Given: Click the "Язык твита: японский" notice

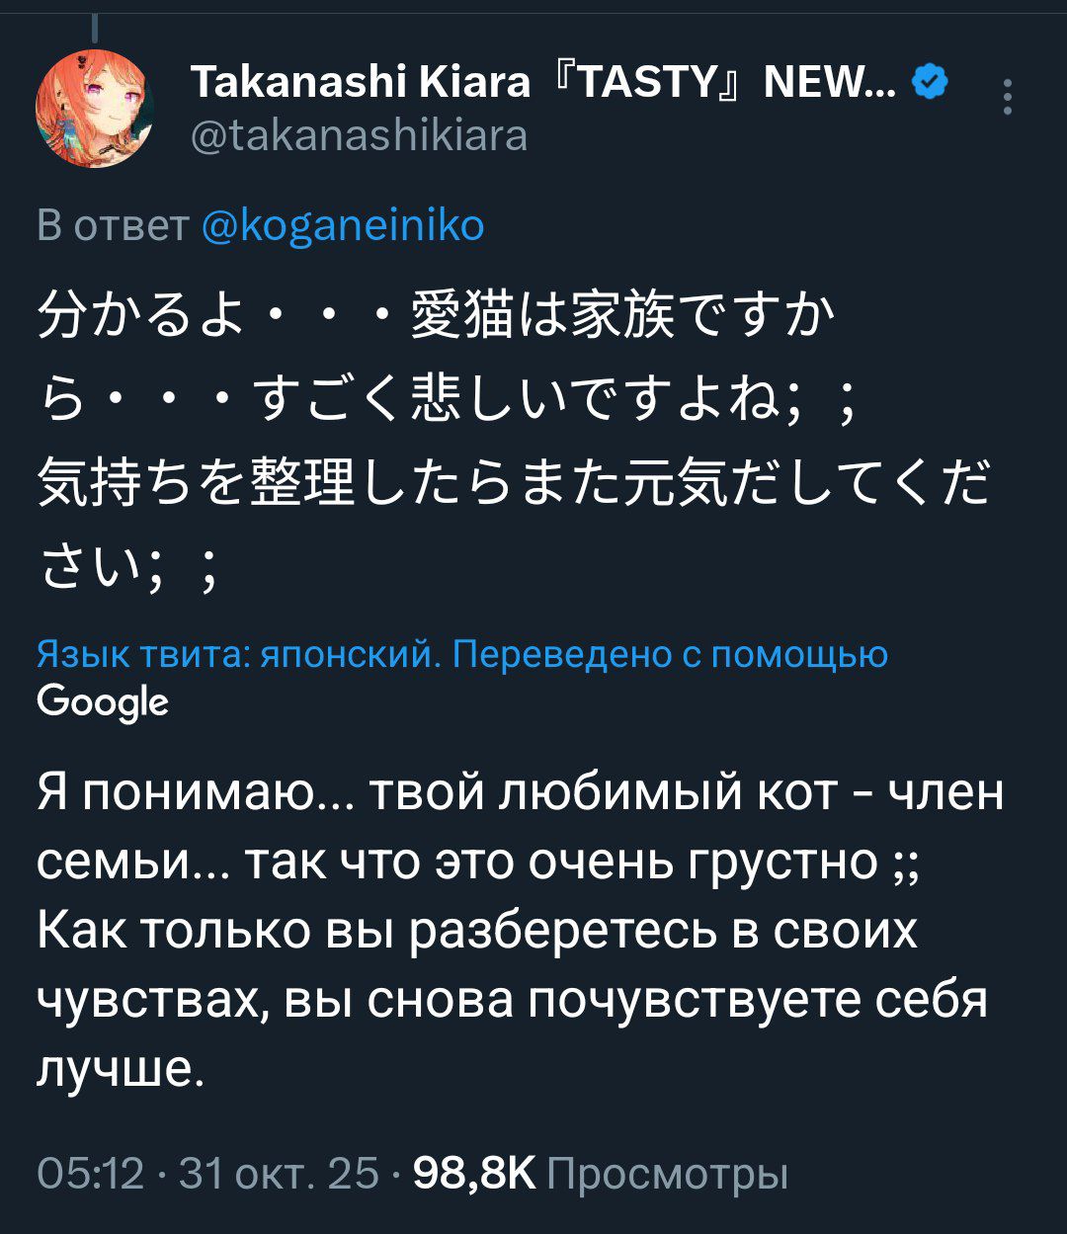Looking at the screenshot, I should point(237,654).
